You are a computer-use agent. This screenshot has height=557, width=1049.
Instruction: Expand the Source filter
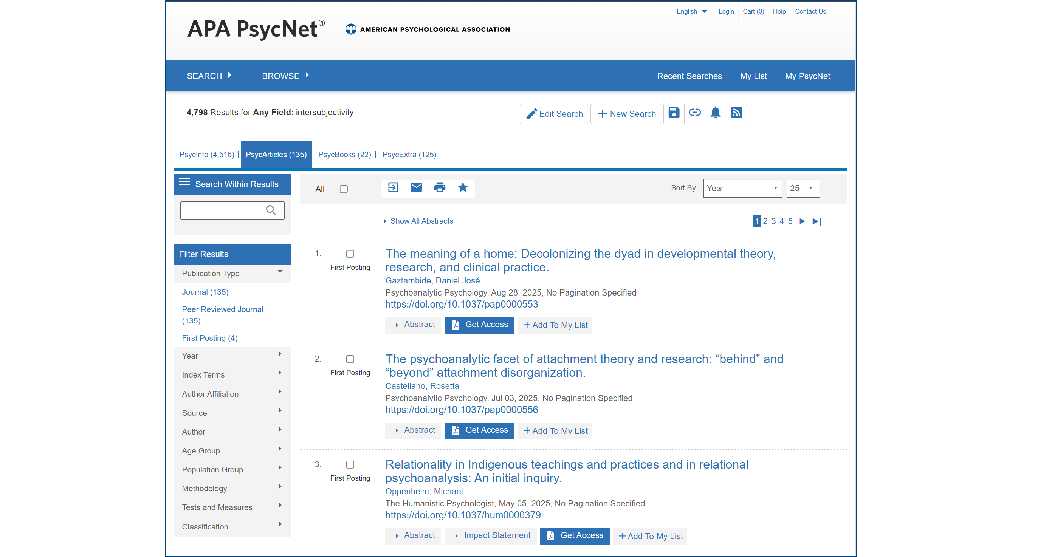click(x=232, y=413)
